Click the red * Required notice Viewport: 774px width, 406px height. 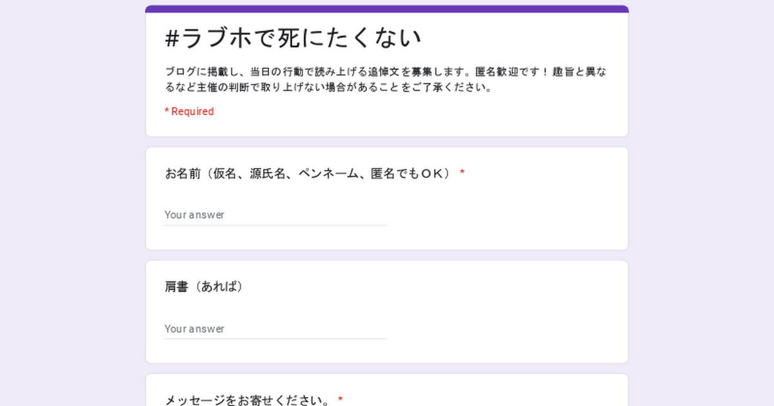(x=189, y=111)
